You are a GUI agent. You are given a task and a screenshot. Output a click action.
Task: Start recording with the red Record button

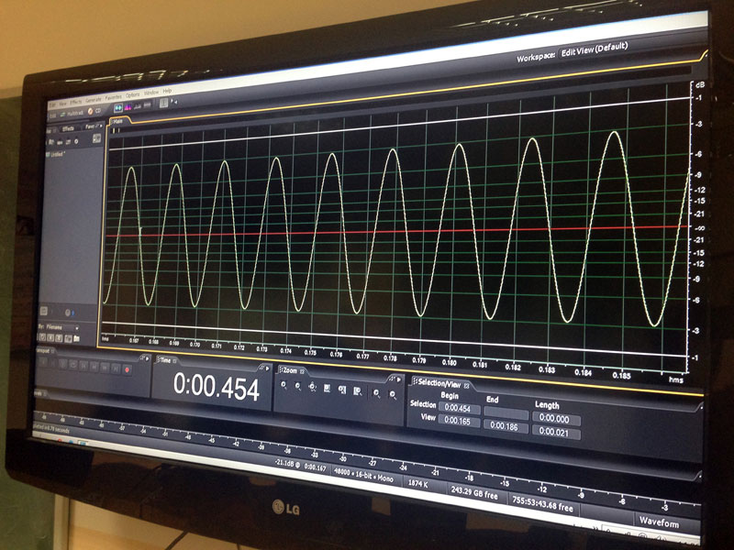(x=127, y=369)
